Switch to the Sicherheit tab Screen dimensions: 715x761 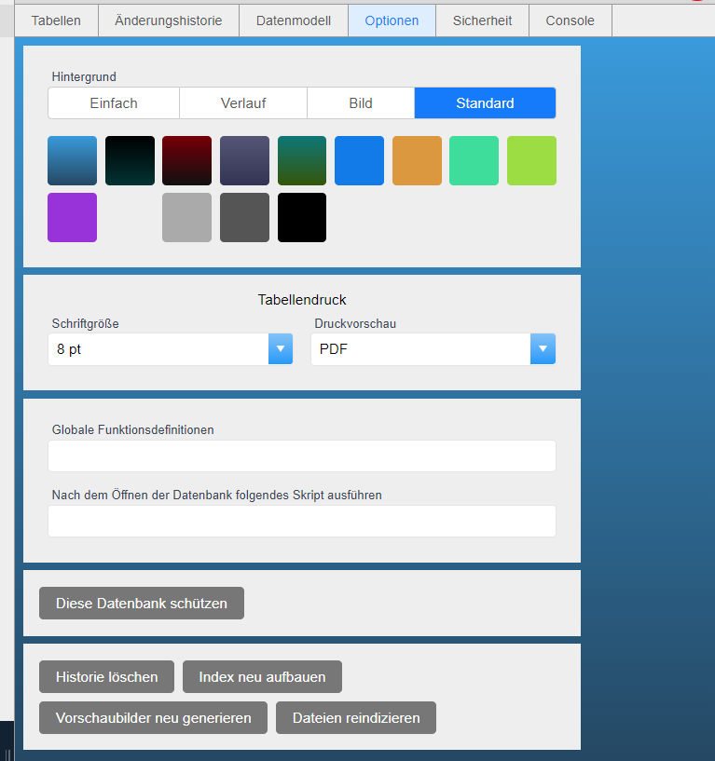[482, 20]
